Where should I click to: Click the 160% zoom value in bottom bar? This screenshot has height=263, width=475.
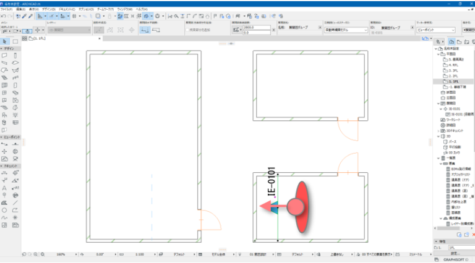tap(61, 254)
